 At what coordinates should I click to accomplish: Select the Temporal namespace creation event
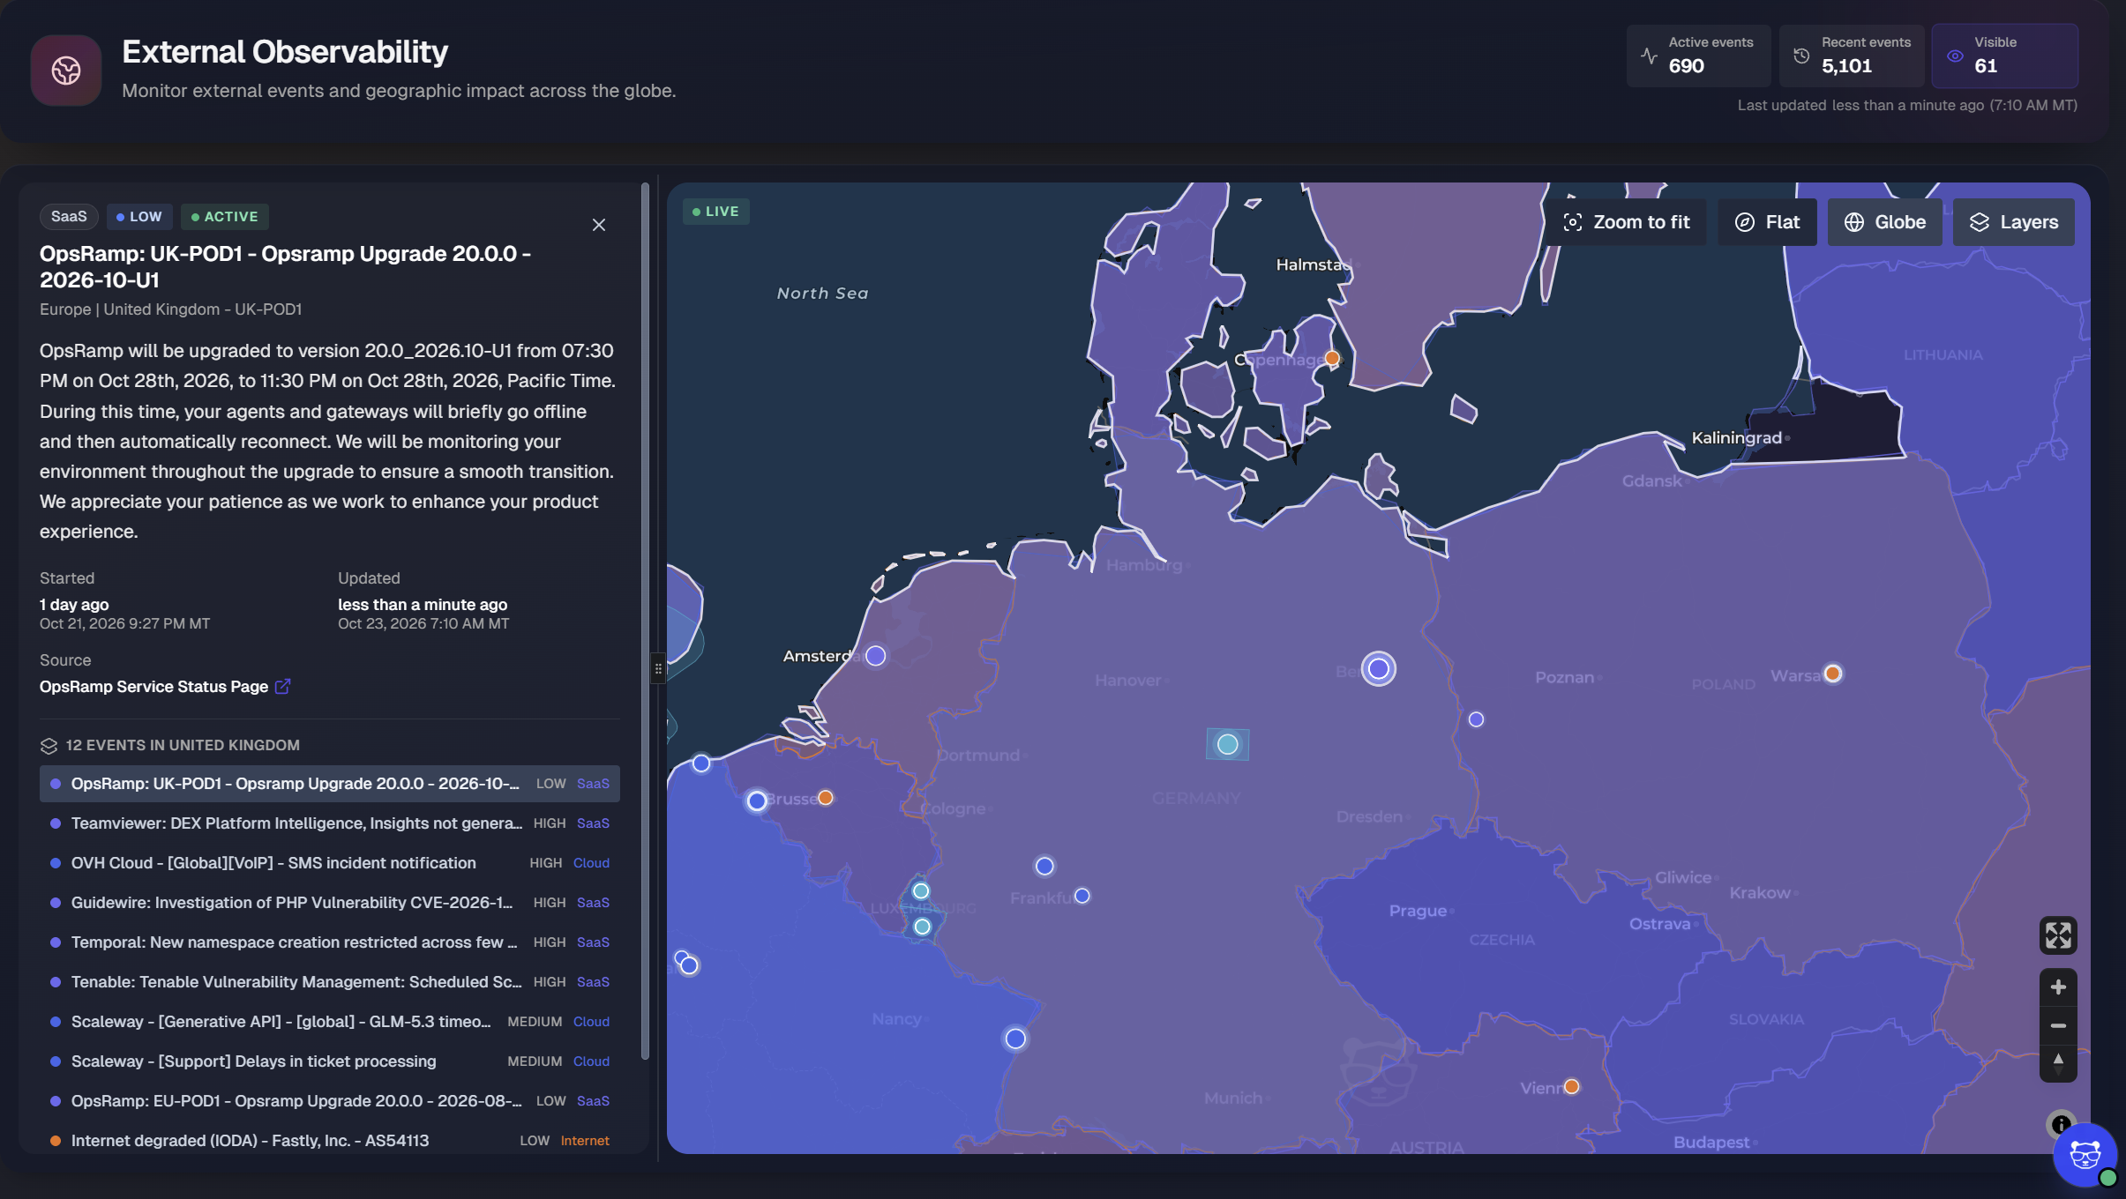[329, 942]
